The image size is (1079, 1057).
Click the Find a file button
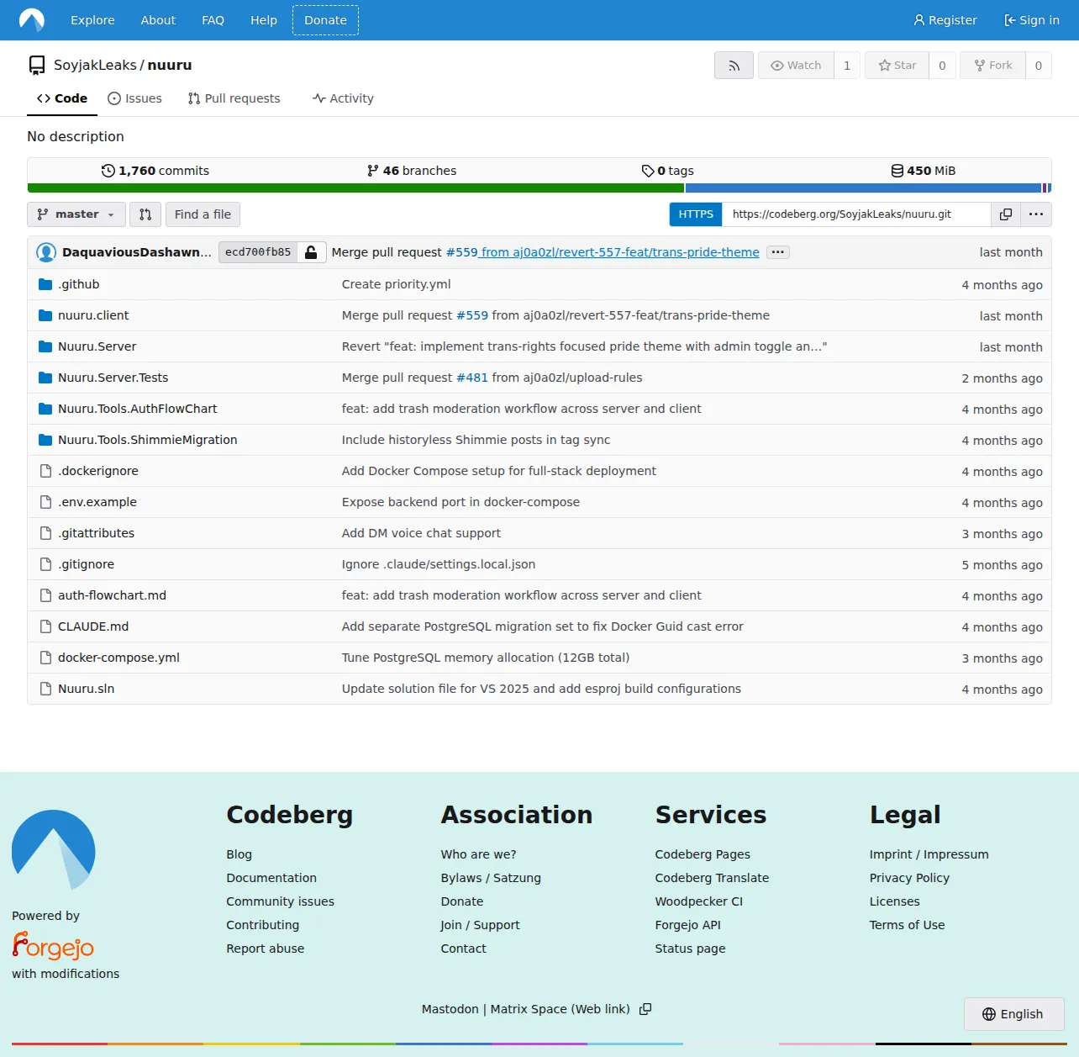(x=203, y=214)
